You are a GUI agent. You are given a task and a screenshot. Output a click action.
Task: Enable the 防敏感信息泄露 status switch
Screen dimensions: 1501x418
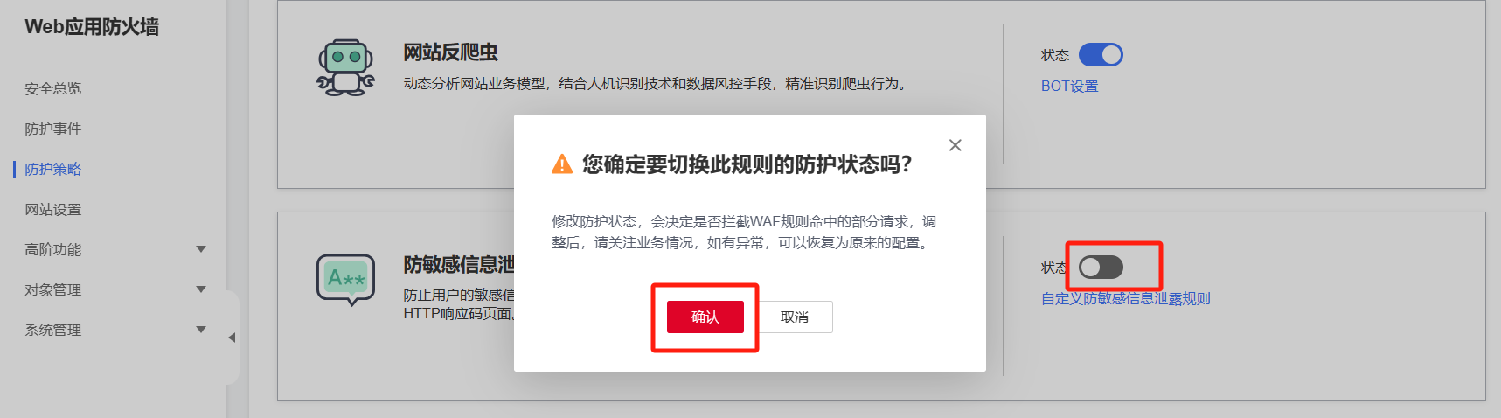point(1101,268)
